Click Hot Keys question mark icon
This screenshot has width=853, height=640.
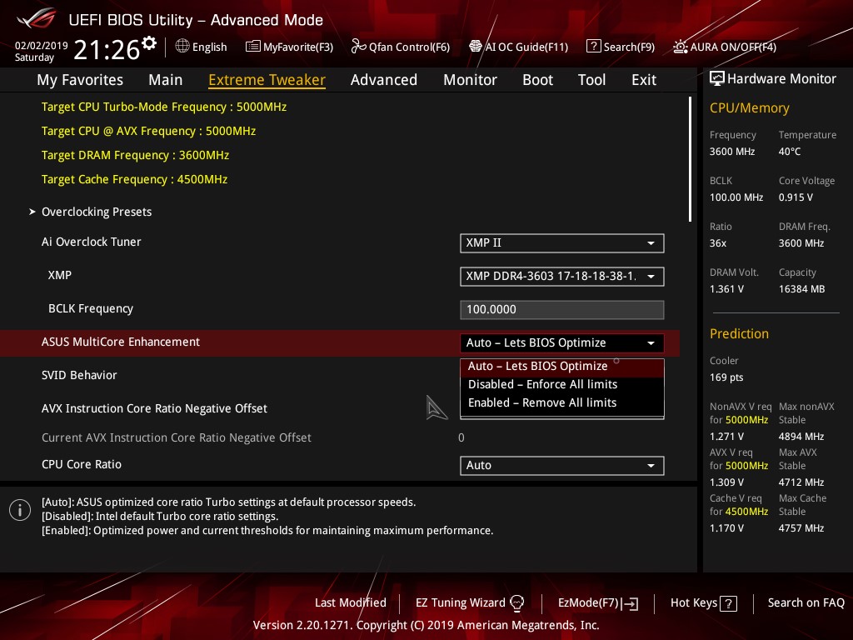(728, 603)
